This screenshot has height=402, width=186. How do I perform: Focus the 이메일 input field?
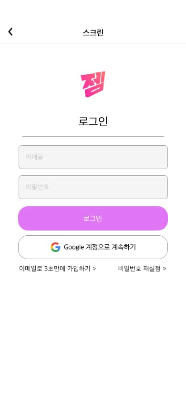[x=93, y=157]
